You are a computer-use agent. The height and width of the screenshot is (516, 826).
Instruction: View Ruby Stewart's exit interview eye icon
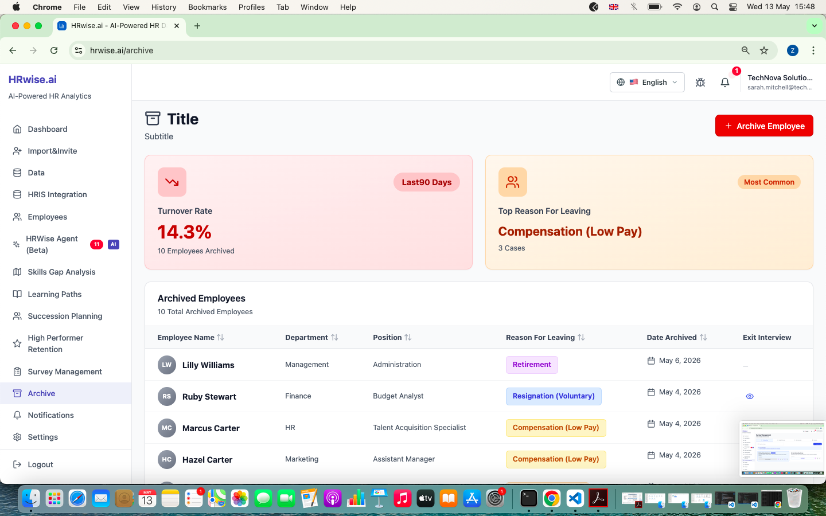pos(750,396)
